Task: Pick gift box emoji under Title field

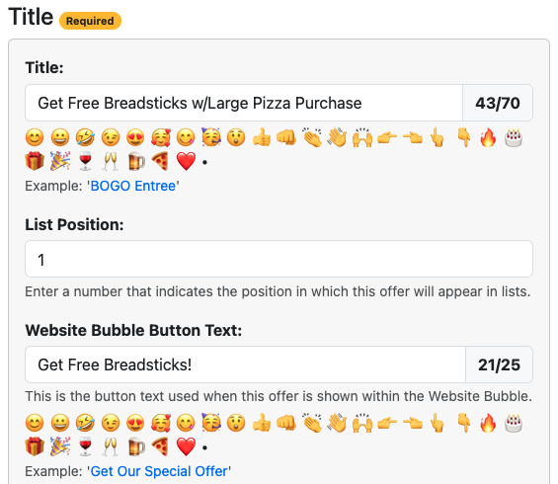Action: pos(35,161)
